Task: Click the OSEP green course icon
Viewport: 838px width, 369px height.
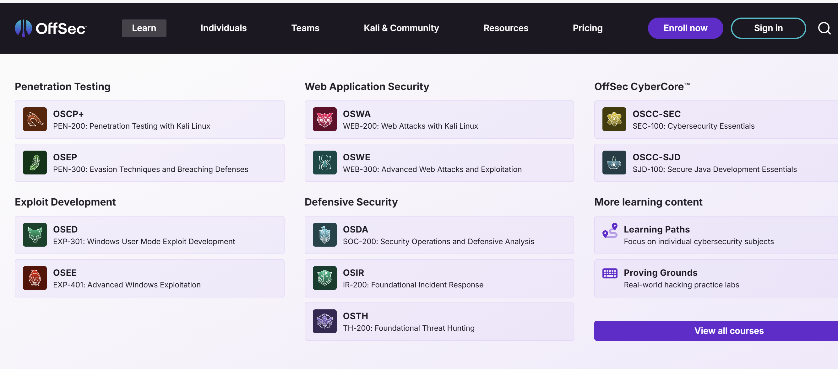Action: click(35, 163)
